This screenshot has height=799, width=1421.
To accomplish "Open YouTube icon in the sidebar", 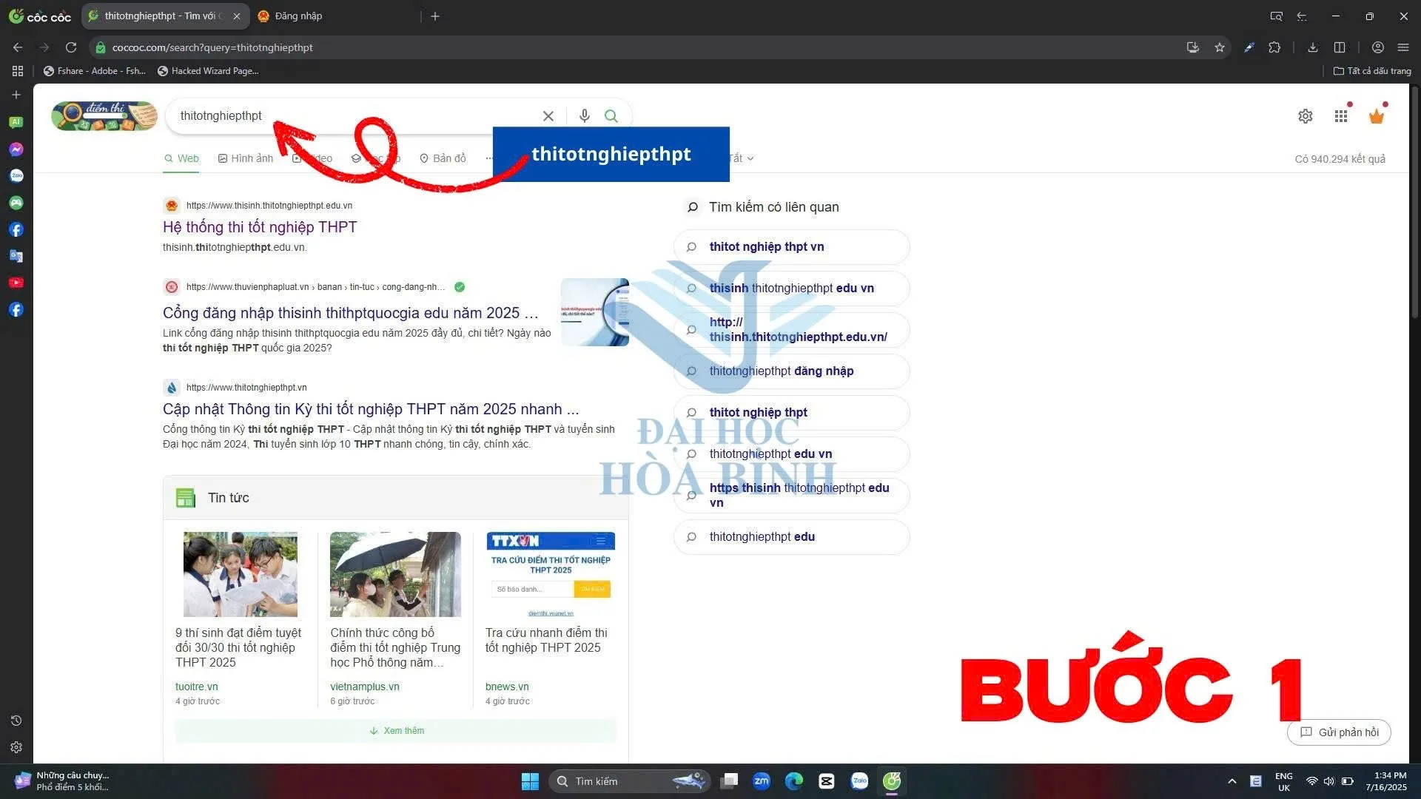I will coord(16,283).
